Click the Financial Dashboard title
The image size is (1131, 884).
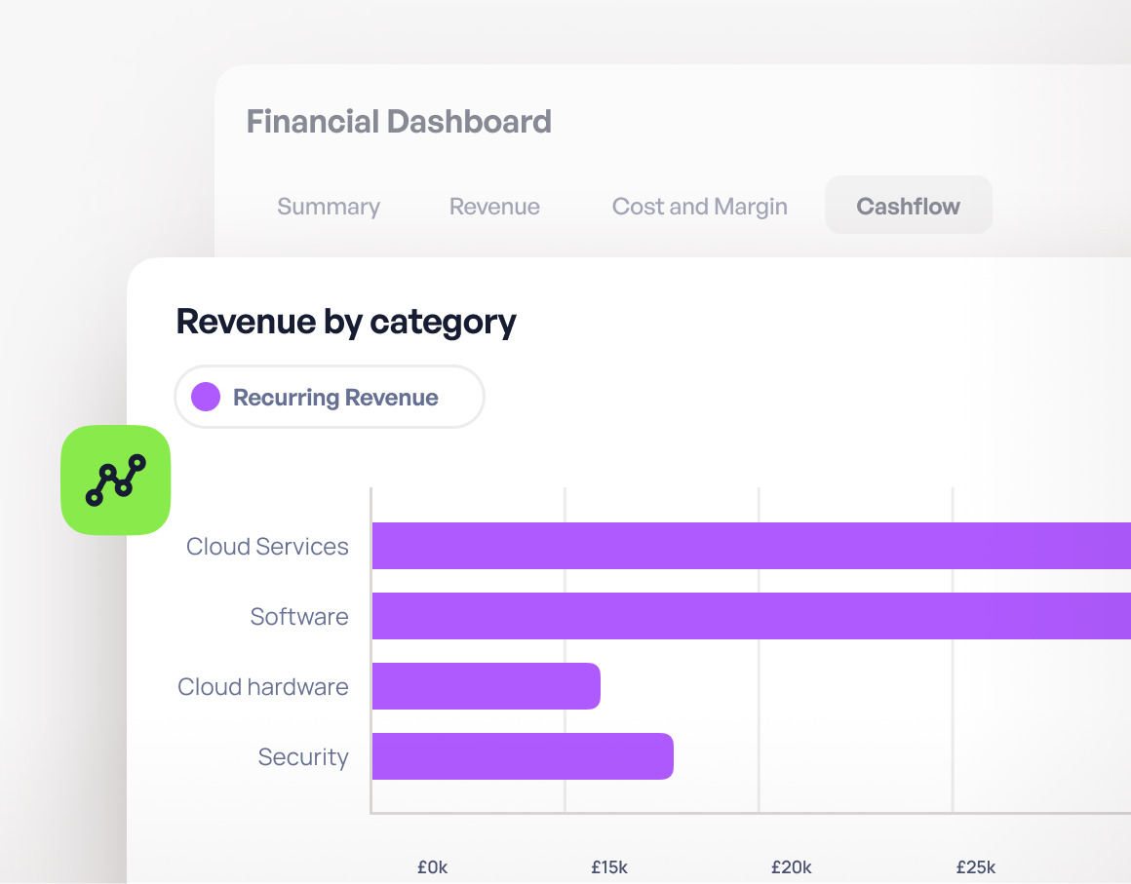(399, 122)
